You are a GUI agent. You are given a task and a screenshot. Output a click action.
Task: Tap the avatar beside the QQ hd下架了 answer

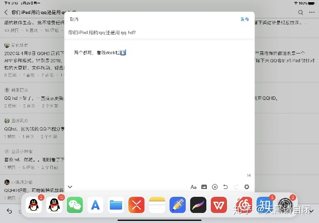click(x=7, y=90)
